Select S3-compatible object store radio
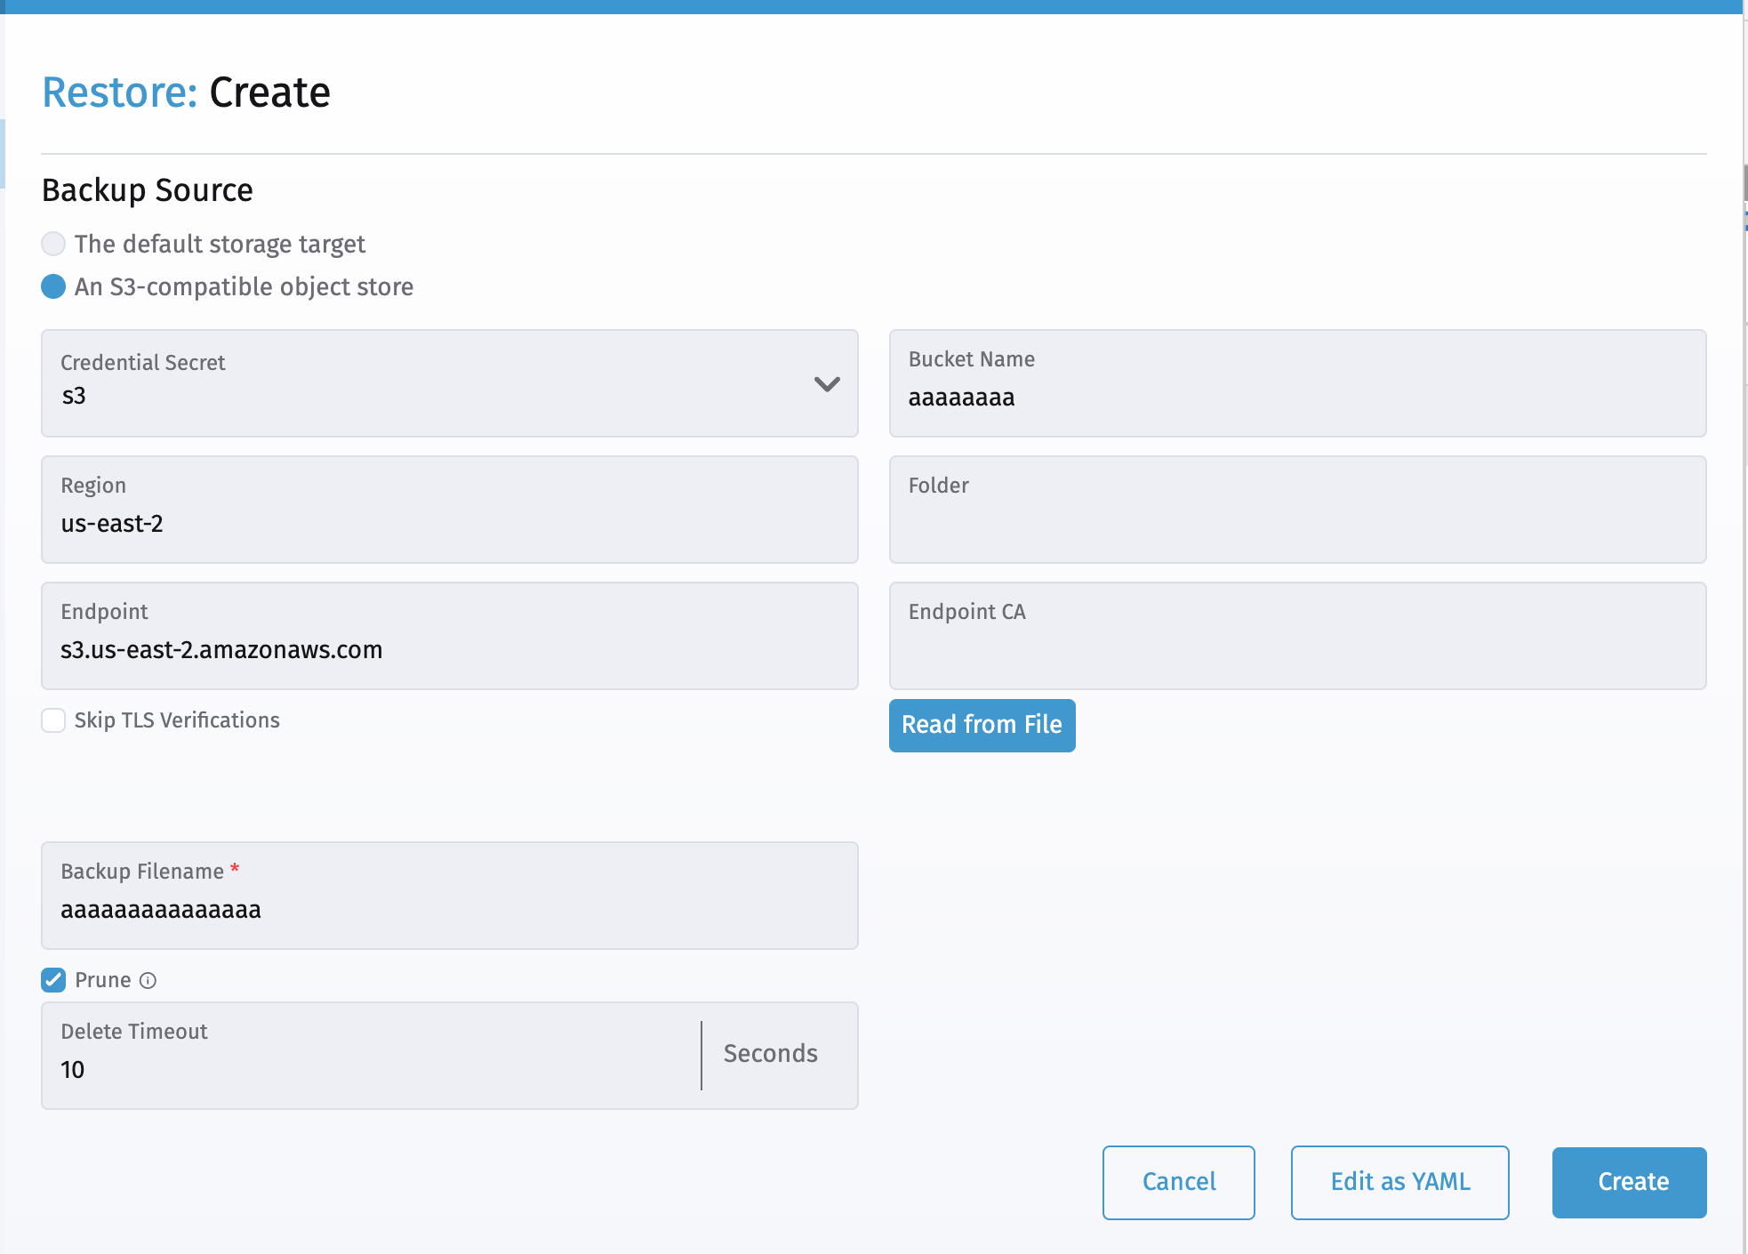Screen dimensions: 1748x1254 coord(53,286)
